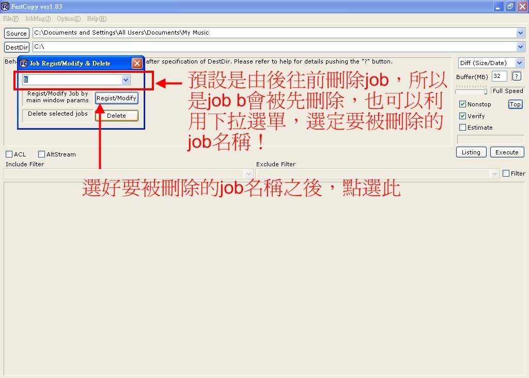Close the Job Regist/Modify & Delete dialog
Image resolution: width=529 pixels, height=378 pixels.
[137, 63]
